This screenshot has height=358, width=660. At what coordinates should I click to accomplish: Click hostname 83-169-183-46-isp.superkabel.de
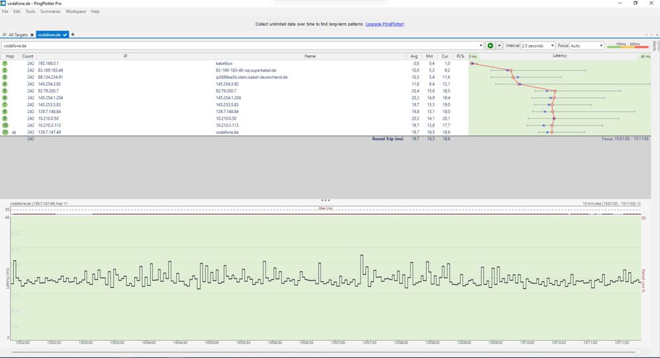click(246, 70)
